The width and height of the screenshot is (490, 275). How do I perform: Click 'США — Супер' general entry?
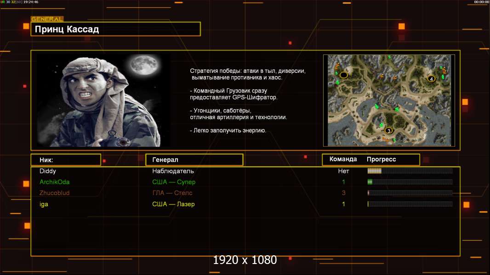pos(174,182)
